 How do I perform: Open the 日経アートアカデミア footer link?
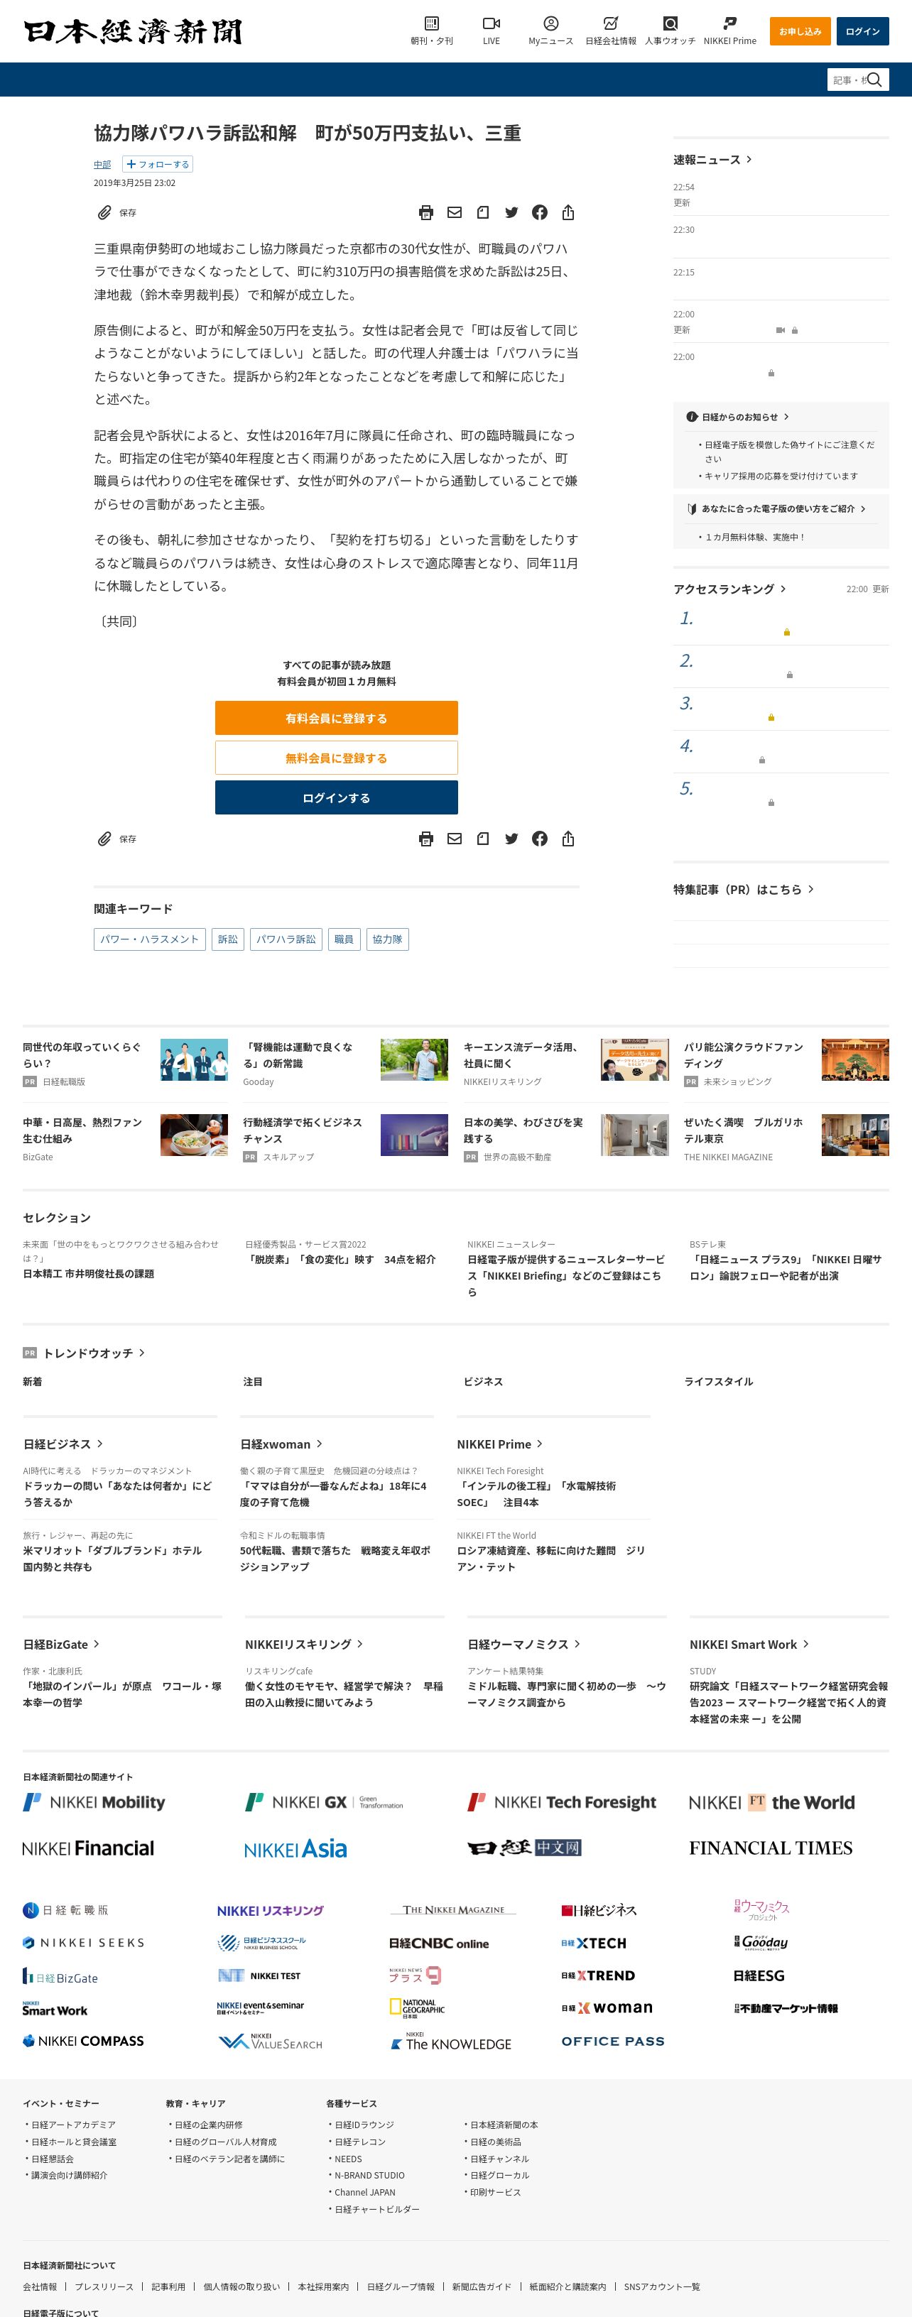74,2124
